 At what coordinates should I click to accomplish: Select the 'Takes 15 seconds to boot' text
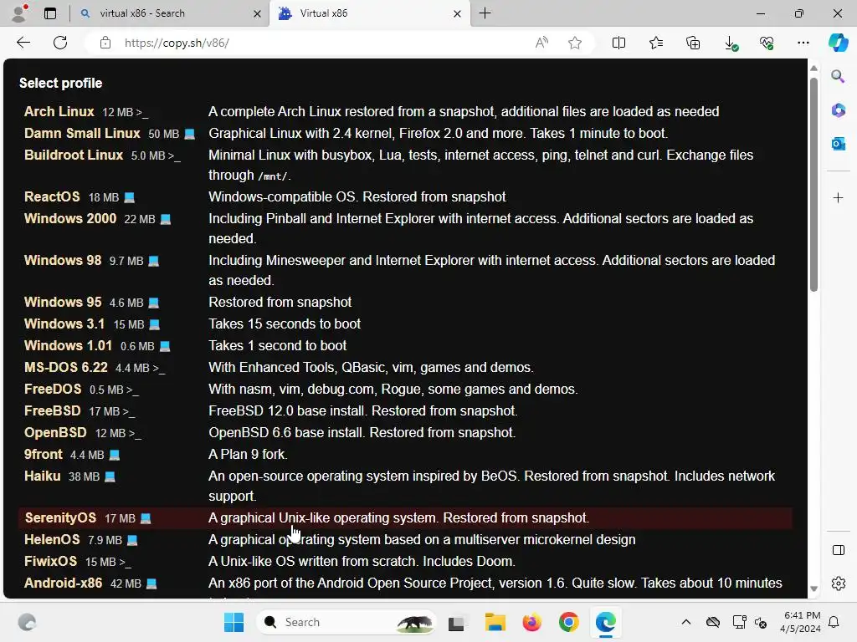click(x=285, y=324)
